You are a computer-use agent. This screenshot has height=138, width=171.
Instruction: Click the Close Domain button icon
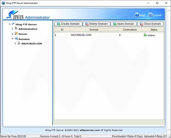click(x=141, y=24)
